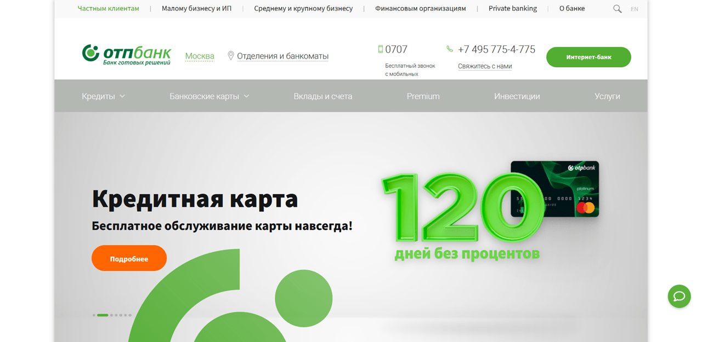
Task: Expand the Банковские карты menu chevron
Action: point(246,96)
